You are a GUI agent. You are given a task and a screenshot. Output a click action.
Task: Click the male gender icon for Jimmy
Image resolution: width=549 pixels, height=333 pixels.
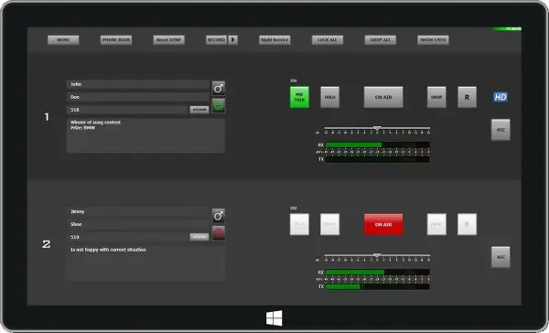pos(219,216)
